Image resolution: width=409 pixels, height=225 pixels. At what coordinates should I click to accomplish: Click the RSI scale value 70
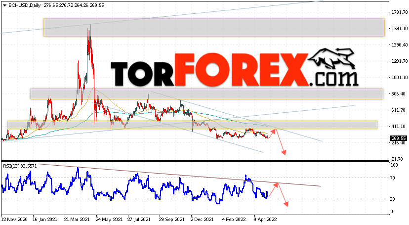click(x=393, y=178)
